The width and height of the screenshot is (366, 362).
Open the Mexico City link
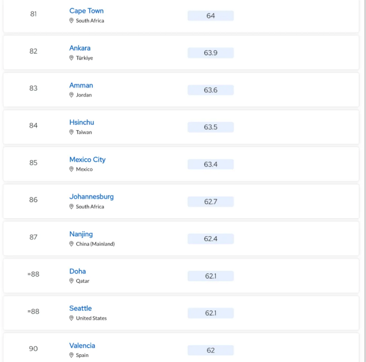(87, 159)
